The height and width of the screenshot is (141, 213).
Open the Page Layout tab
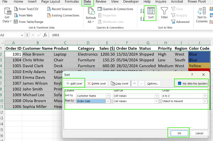pos(51,2)
